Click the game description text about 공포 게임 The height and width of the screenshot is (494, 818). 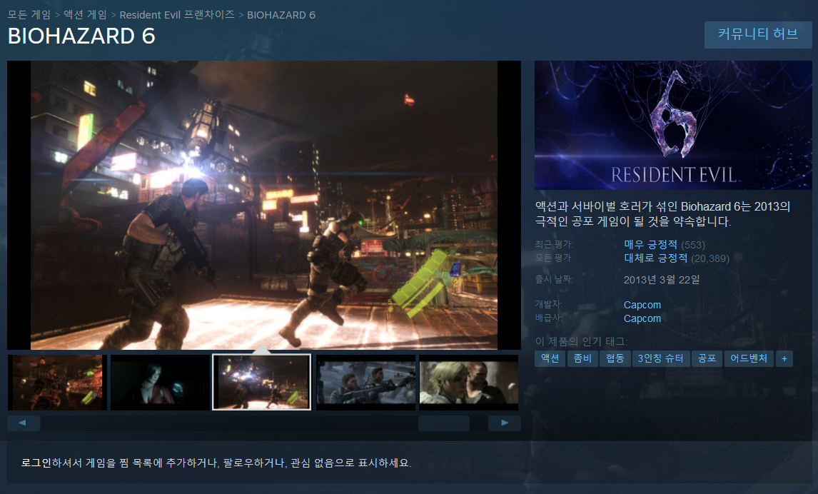point(662,214)
